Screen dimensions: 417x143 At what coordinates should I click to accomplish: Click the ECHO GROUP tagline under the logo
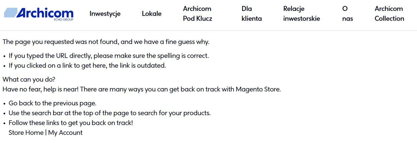tap(63, 19)
